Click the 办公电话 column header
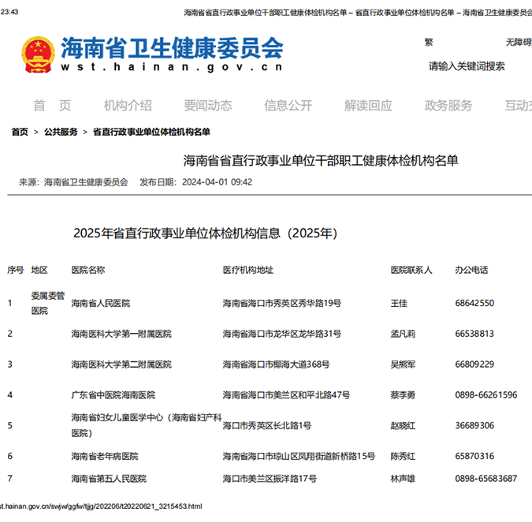The width and height of the screenshot is (532, 523). pyautogui.click(x=471, y=270)
